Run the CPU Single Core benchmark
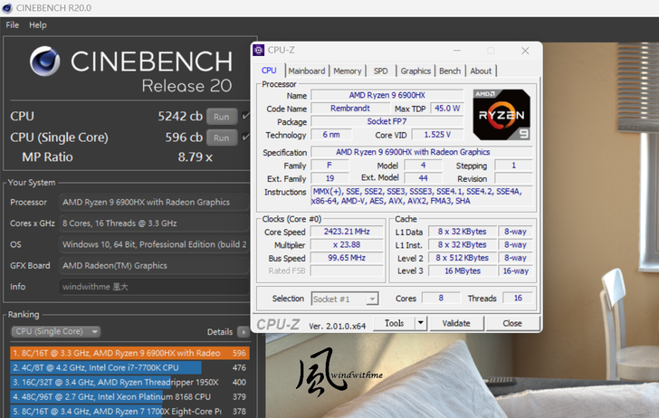This screenshot has height=418, width=659. click(x=221, y=138)
